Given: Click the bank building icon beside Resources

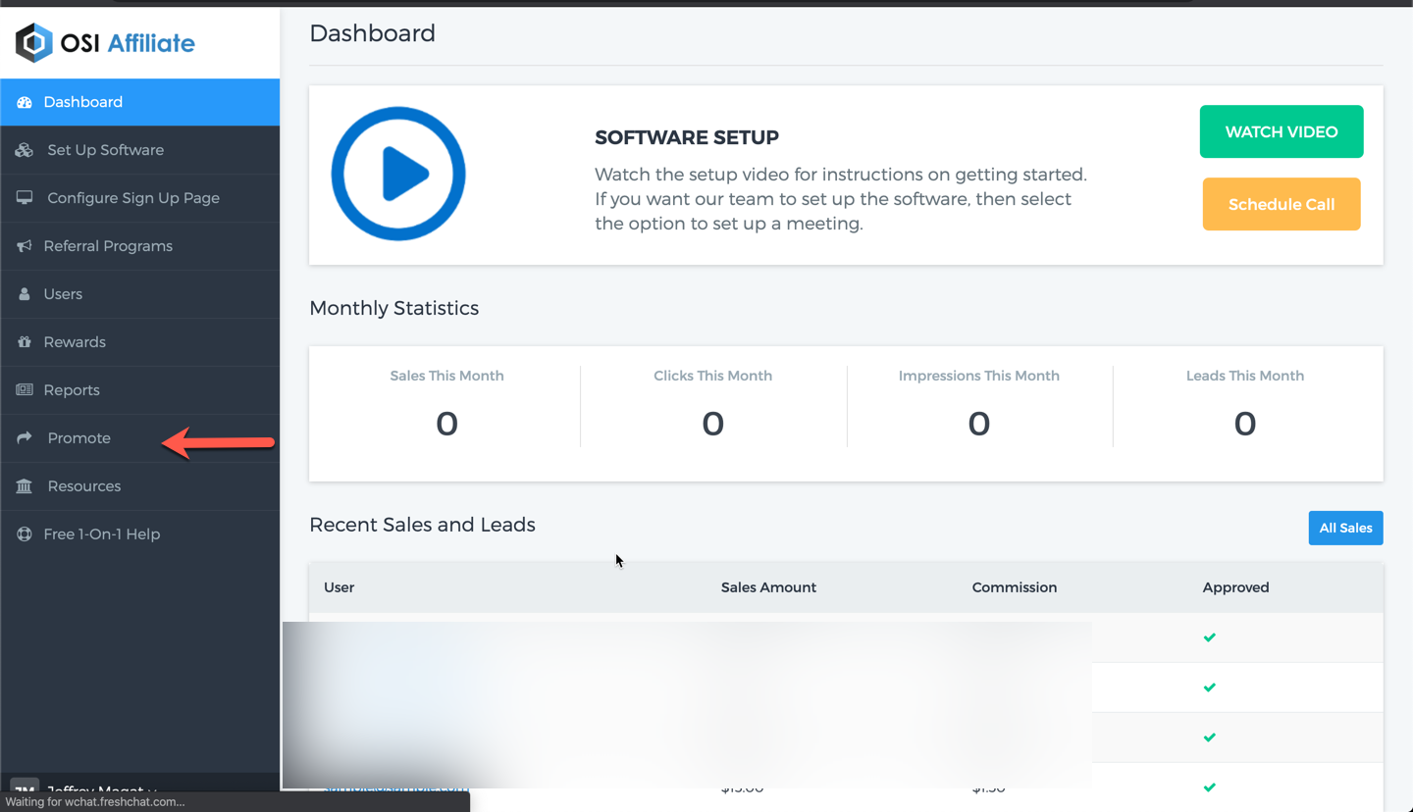Looking at the screenshot, I should point(25,486).
